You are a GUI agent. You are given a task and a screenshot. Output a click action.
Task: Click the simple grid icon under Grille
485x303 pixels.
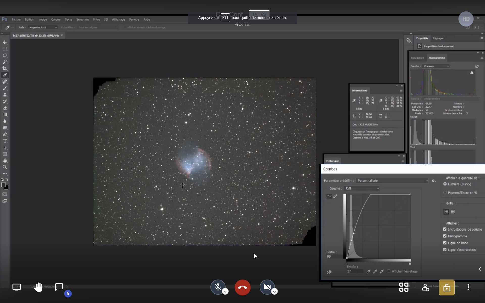(x=446, y=212)
